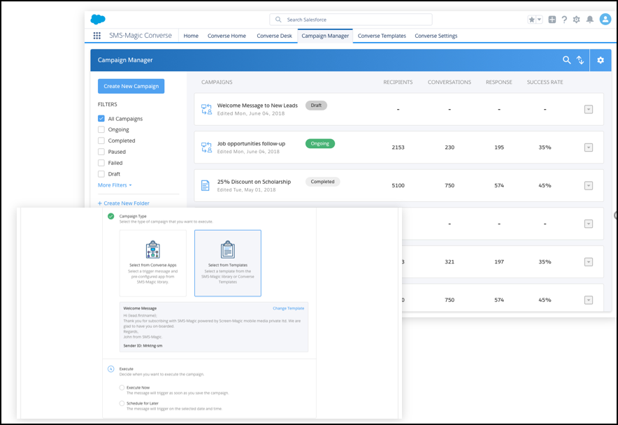Open the user profile avatar

[605, 19]
